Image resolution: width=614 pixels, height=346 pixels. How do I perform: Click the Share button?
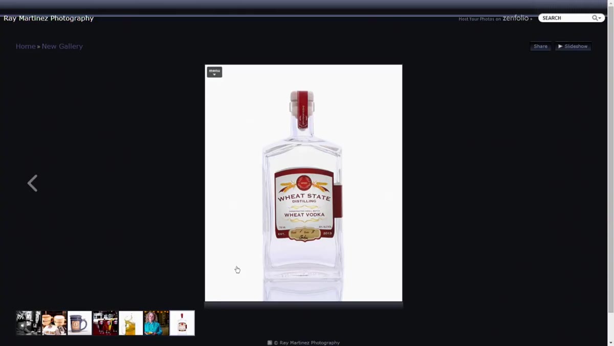[540, 46]
